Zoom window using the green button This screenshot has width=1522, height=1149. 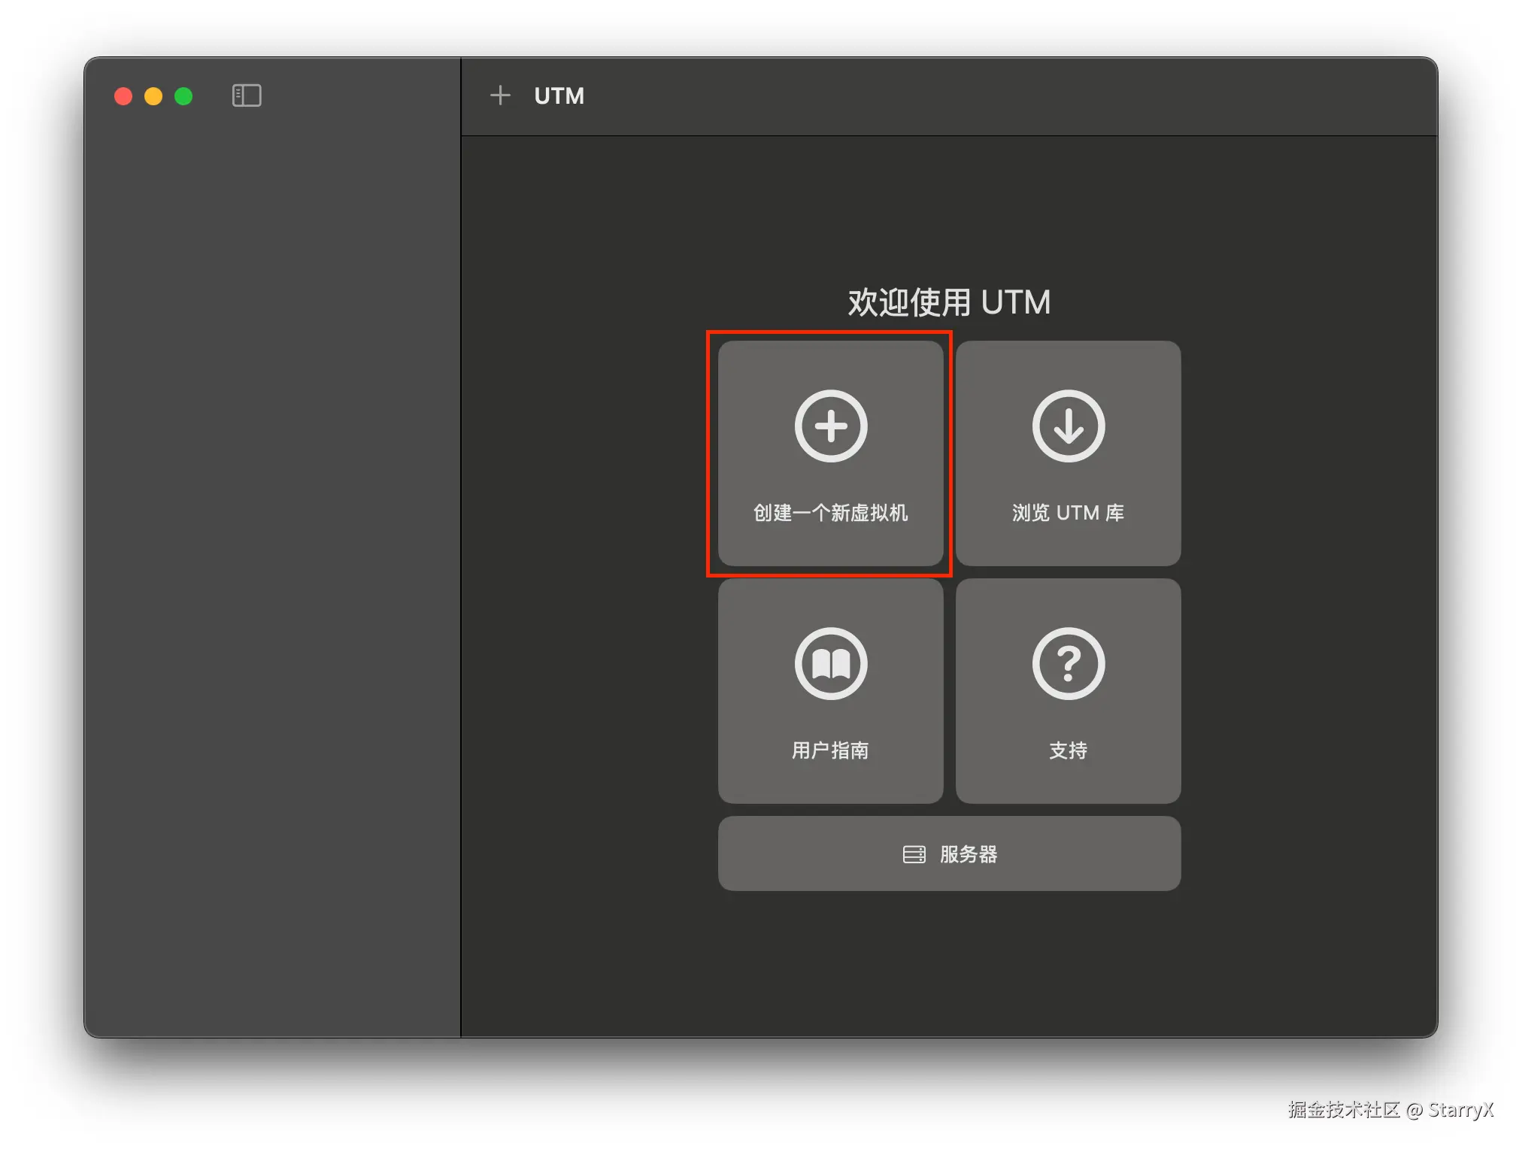click(183, 96)
